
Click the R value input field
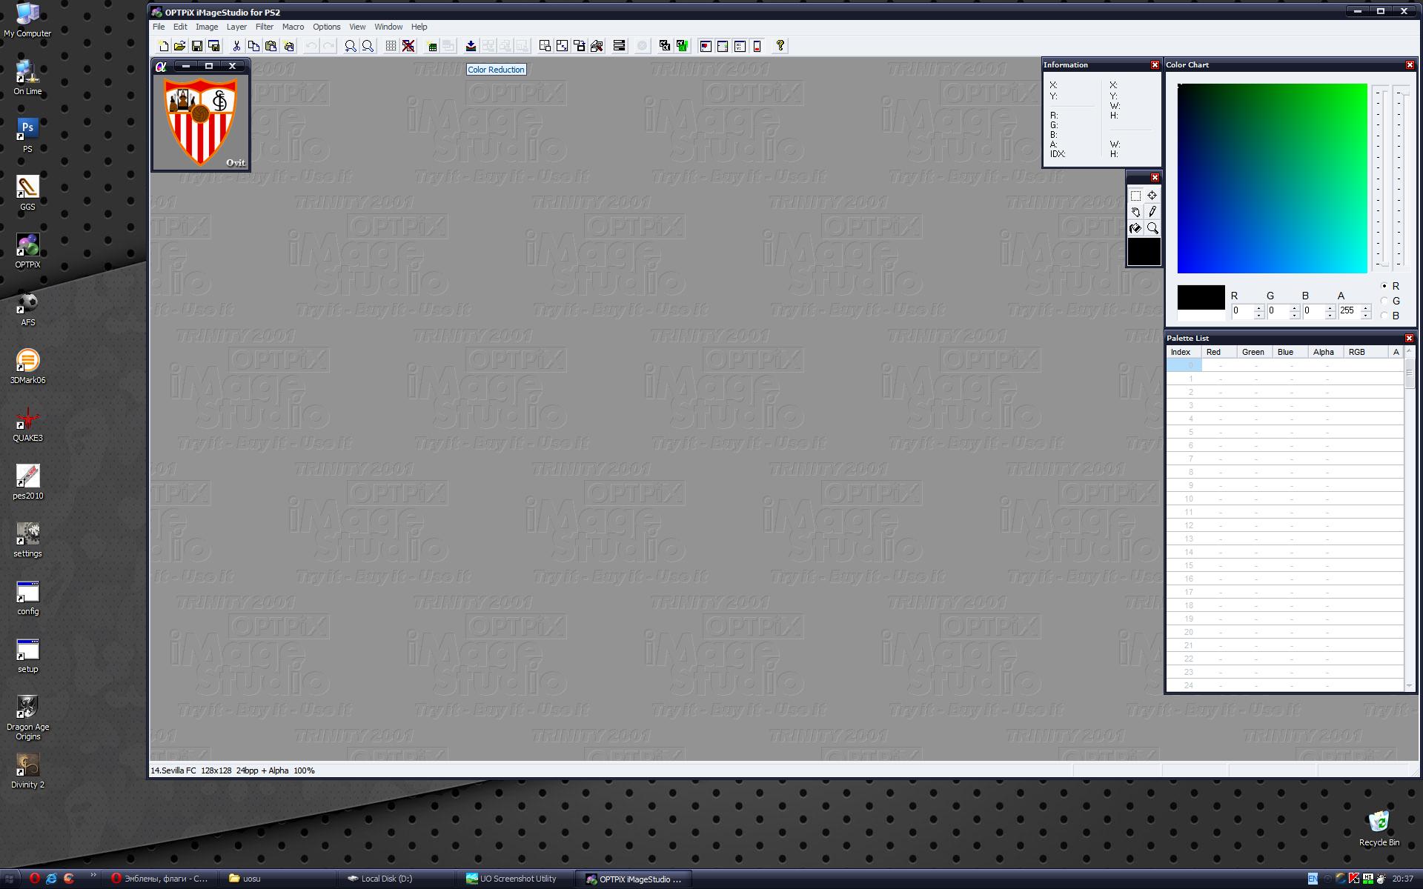pos(1242,311)
